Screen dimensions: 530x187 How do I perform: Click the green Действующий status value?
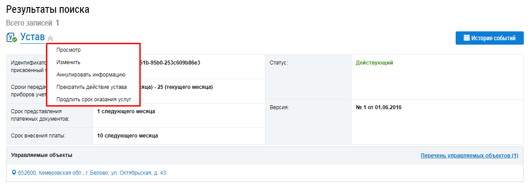point(374,63)
